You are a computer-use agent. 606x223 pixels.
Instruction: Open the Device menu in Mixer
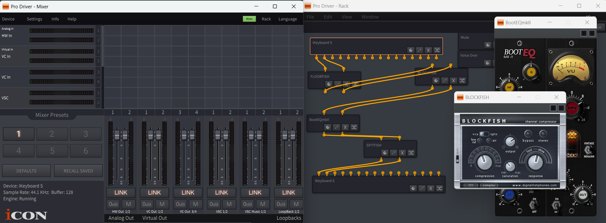(x=8, y=19)
